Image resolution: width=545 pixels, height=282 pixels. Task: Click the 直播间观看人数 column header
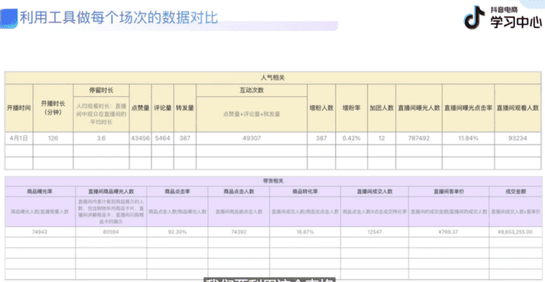pyautogui.click(x=518, y=108)
